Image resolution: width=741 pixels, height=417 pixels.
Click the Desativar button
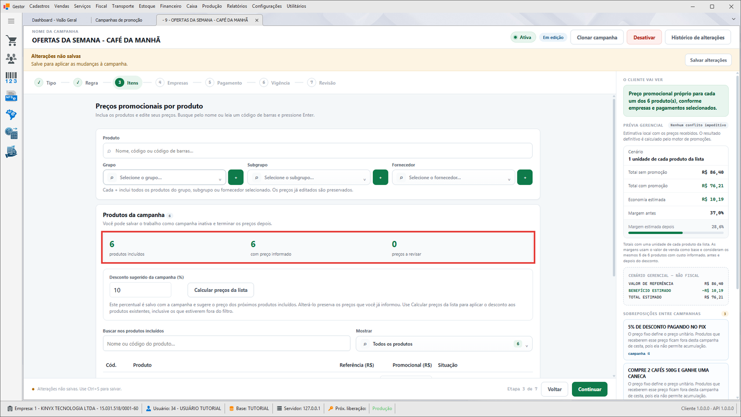tap(644, 38)
